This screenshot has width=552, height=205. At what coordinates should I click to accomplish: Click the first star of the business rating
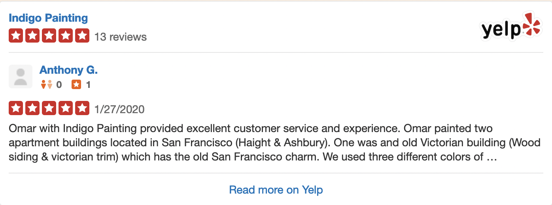(16, 36)
